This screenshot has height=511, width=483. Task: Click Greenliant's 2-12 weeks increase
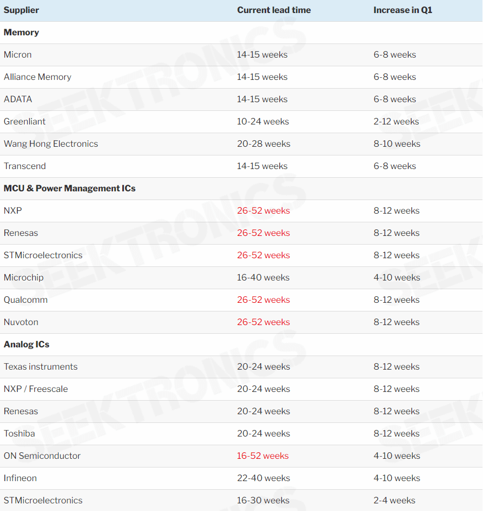(397, 122)
